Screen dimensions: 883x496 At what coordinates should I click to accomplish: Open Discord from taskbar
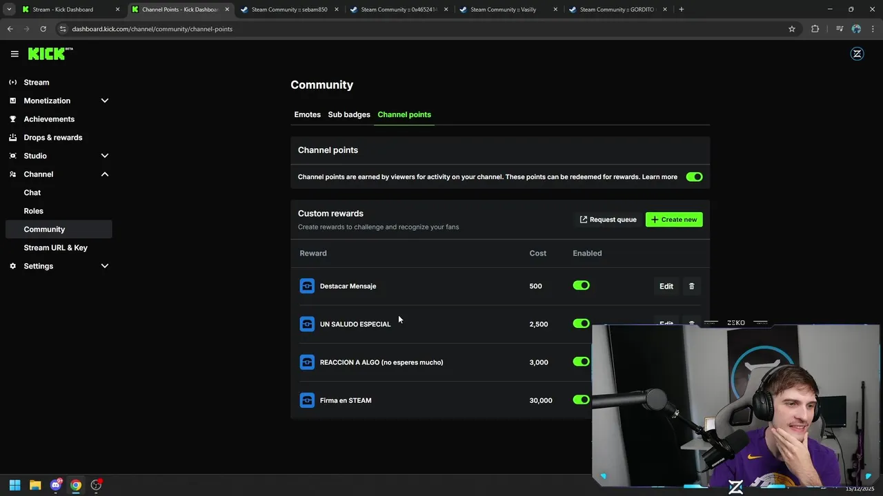pos(55,485)
